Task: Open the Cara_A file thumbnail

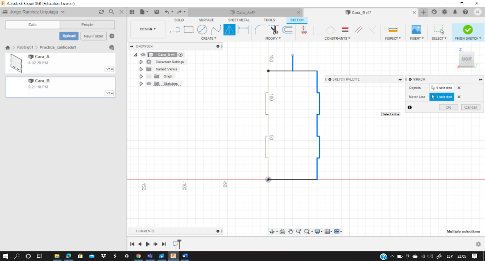Action: 16,63
